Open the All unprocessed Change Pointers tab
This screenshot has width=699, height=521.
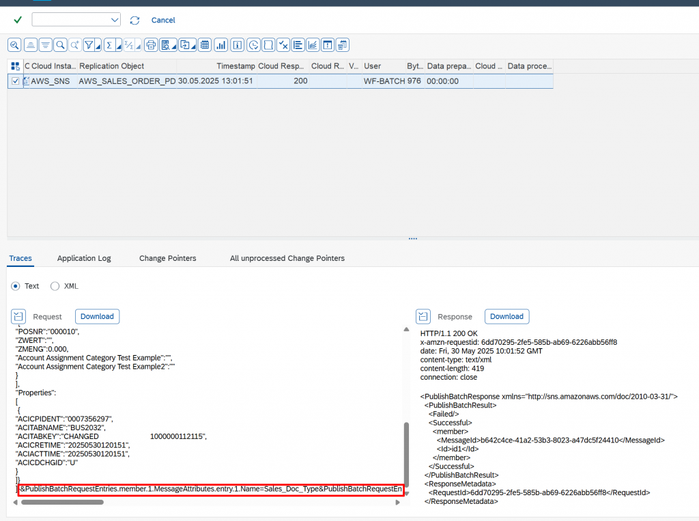pos(287,258)
